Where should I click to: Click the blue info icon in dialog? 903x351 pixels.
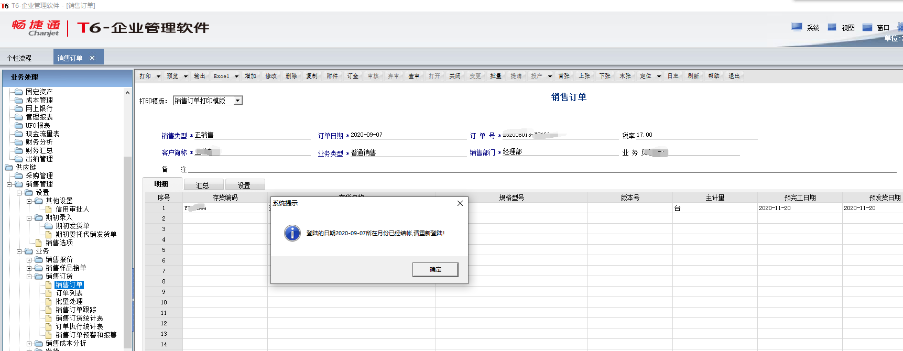292,233
